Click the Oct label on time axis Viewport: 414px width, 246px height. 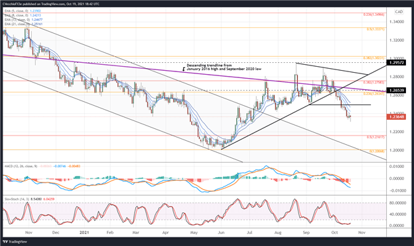tap(334, 233)
